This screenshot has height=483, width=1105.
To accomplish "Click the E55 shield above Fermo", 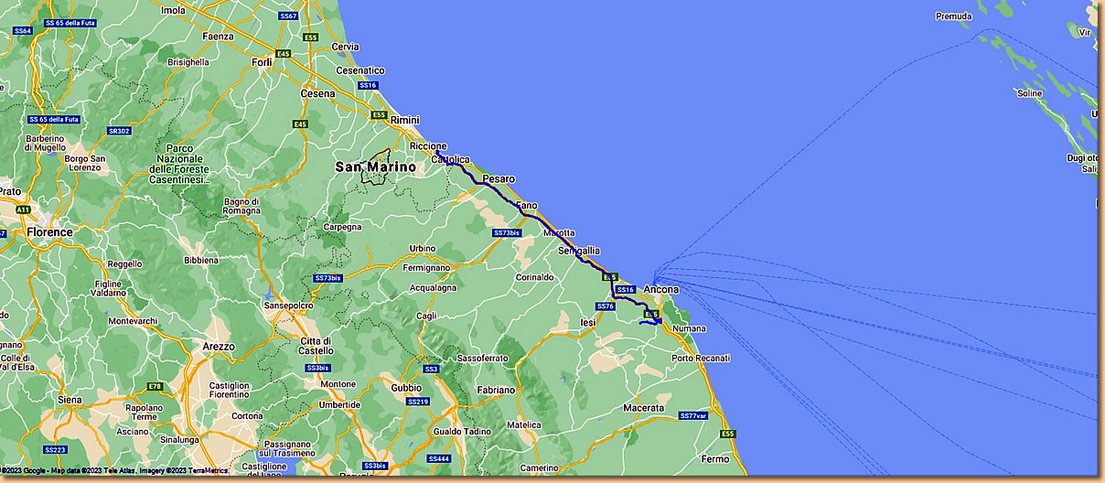I will (x=727, y=434).
